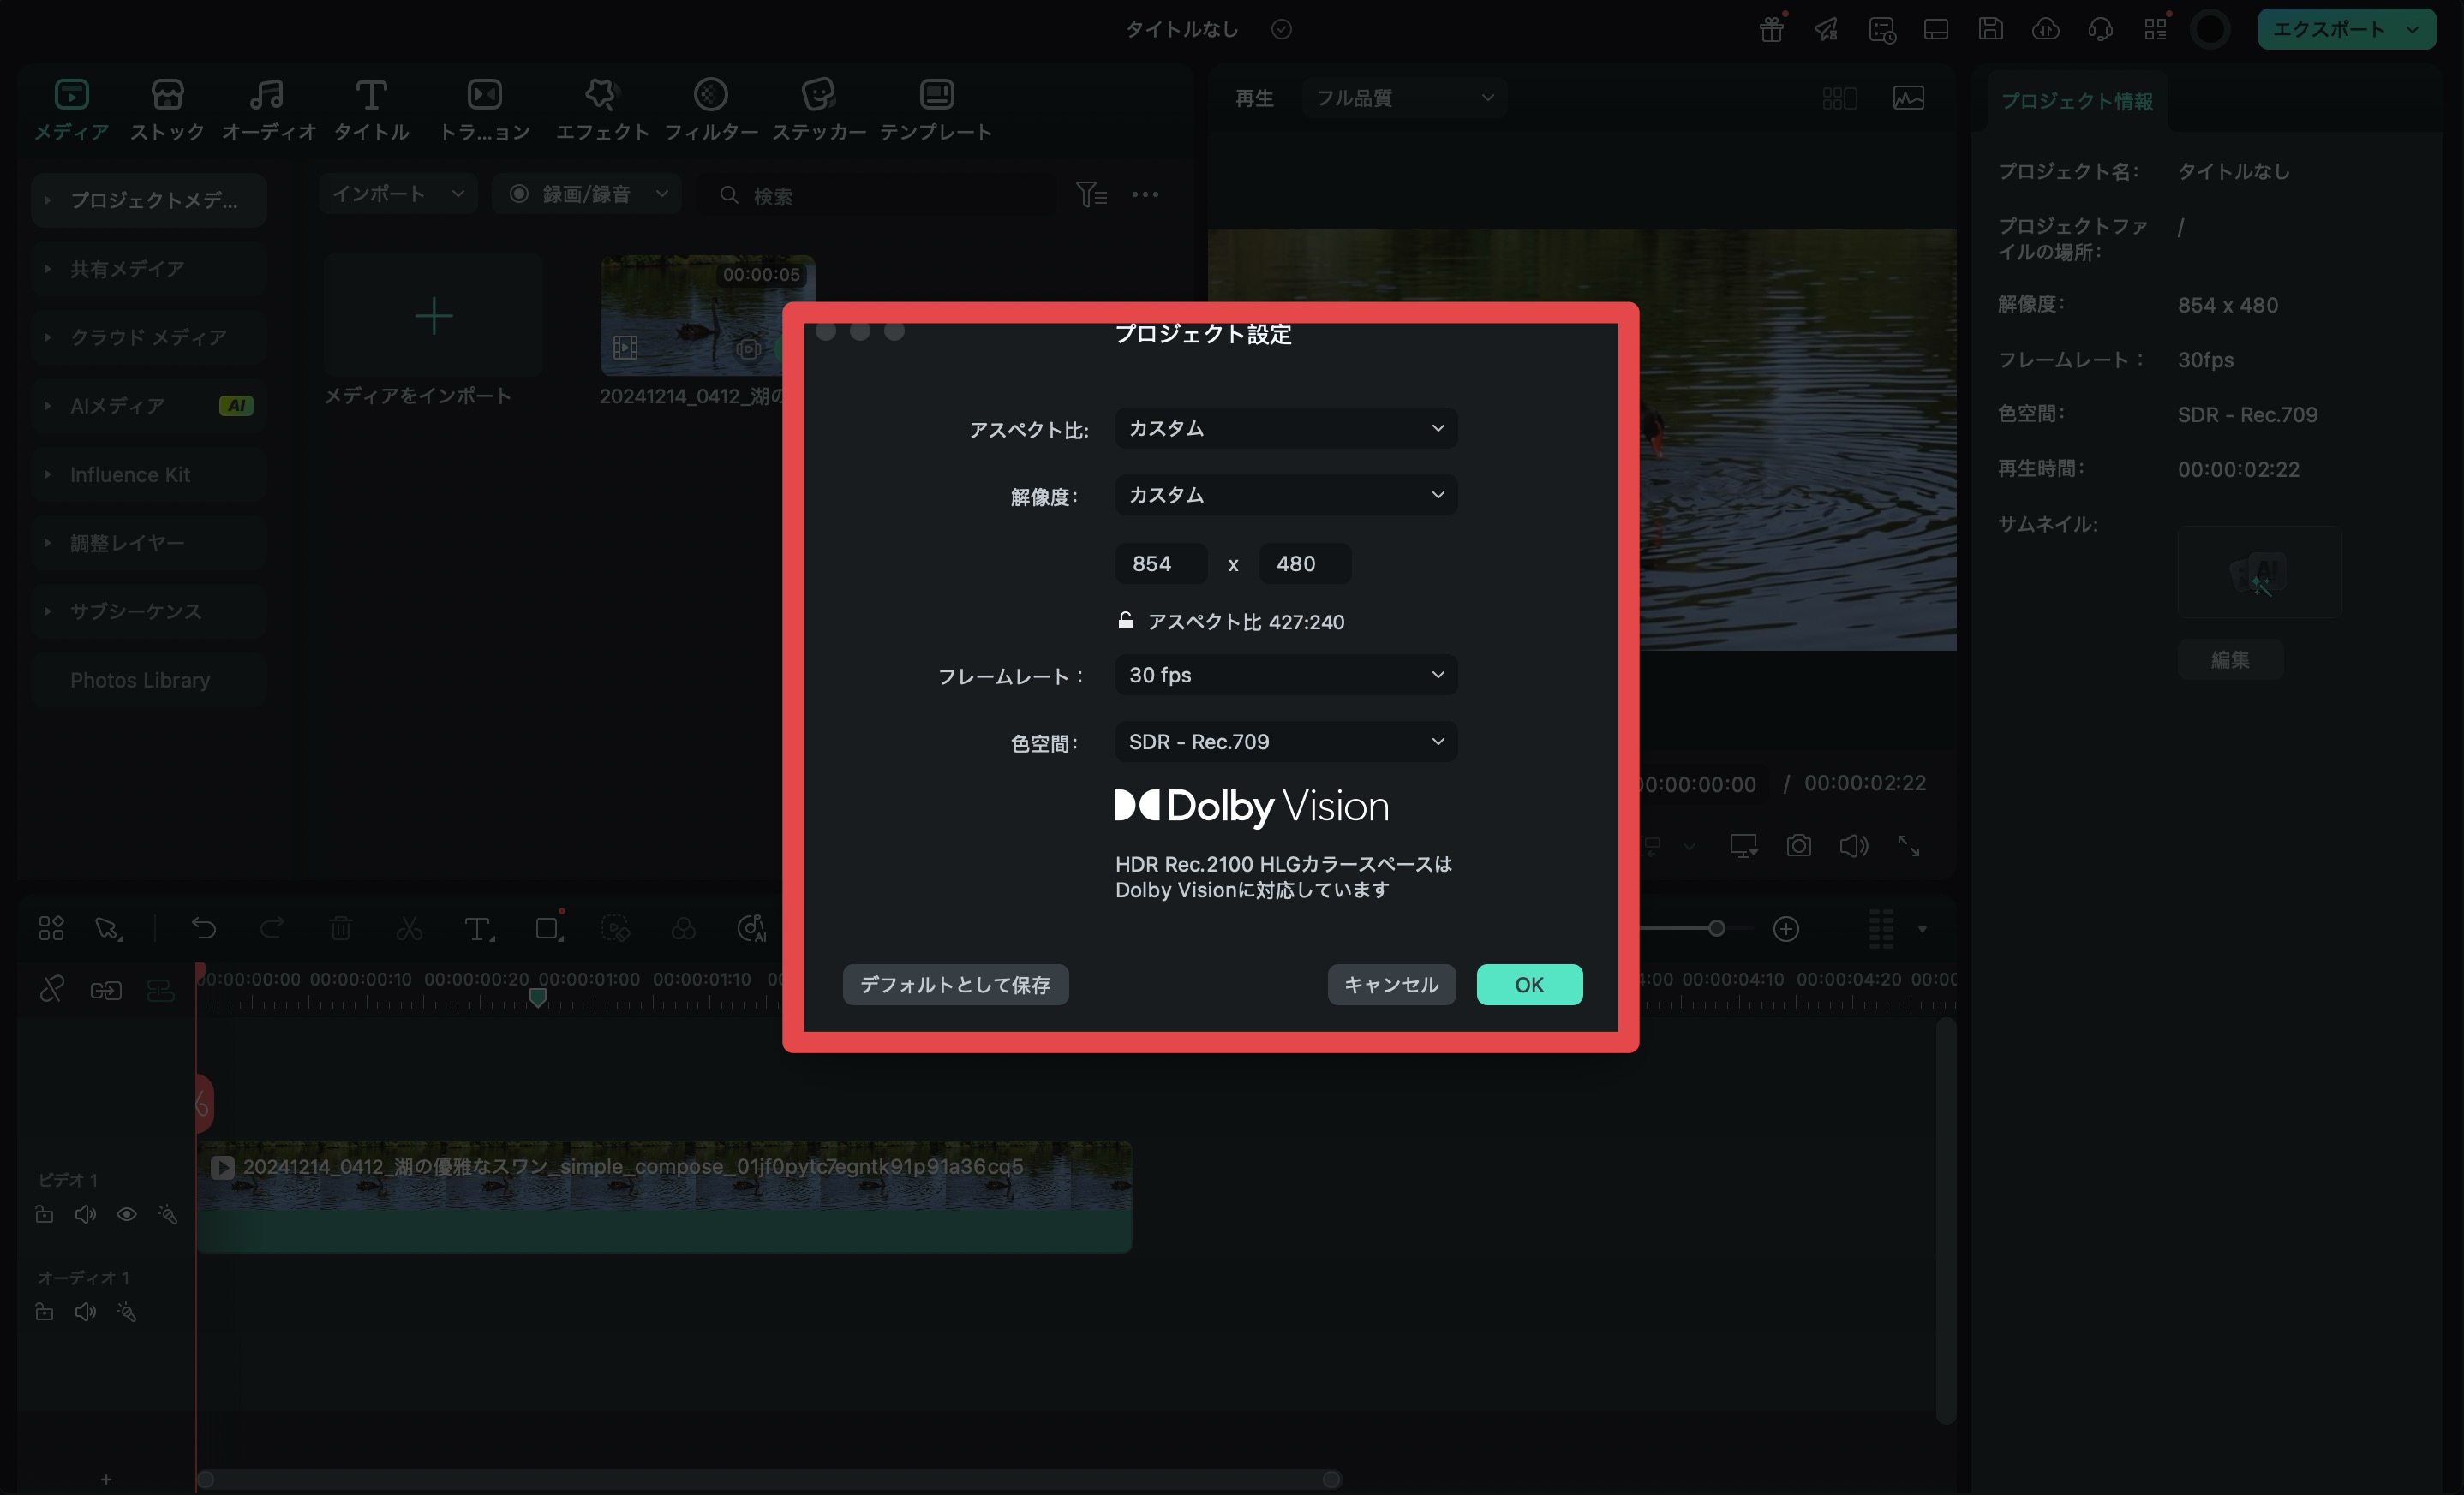2464x1495 pixels.
Task: Open the Audio tab icon
Action: [267, 95]
